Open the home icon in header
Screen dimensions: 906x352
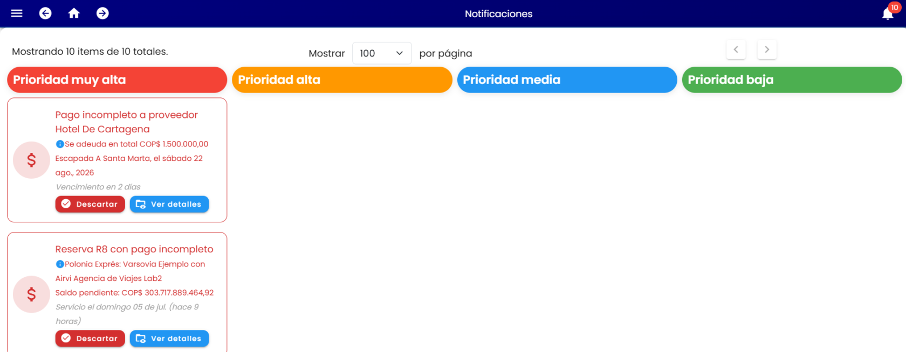point(74,13)
